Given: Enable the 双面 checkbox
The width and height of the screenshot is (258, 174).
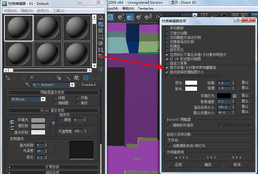Looking at the screenshot, I should (78, 98).
